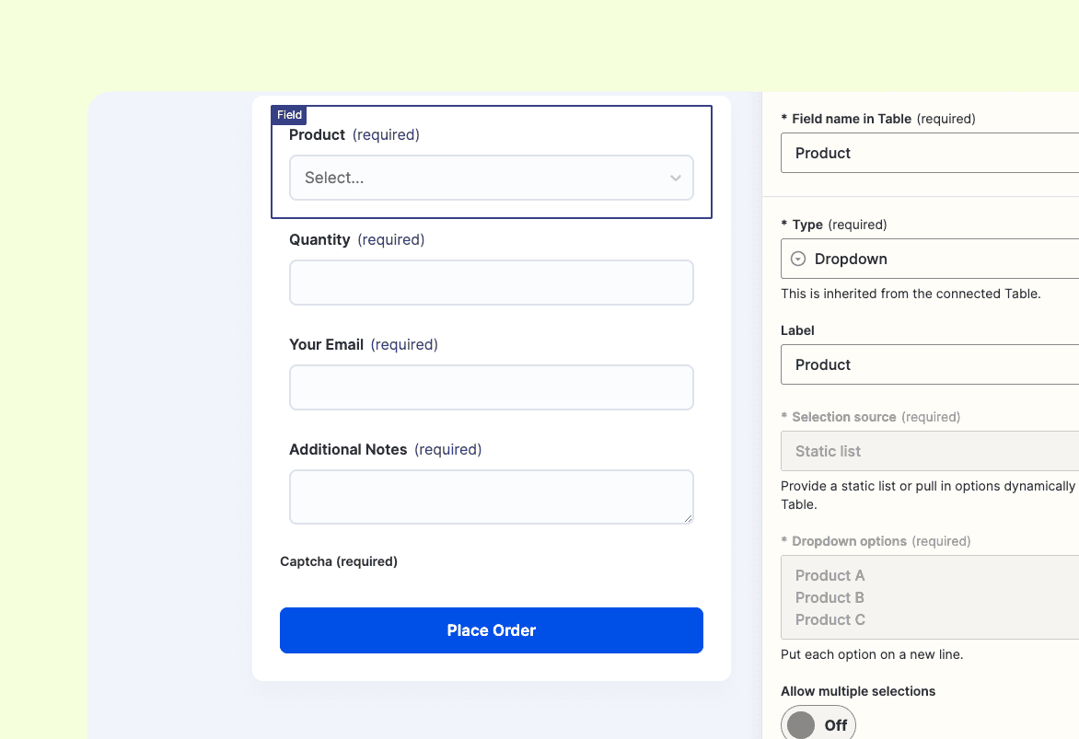Open the Selection source Static list dropdown
1079x739 pixels.
click(x=930, y=452)
